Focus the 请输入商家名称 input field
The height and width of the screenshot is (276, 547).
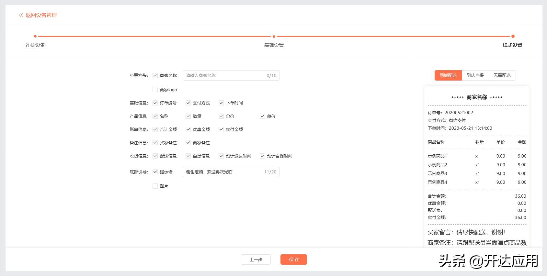[231, 75]
